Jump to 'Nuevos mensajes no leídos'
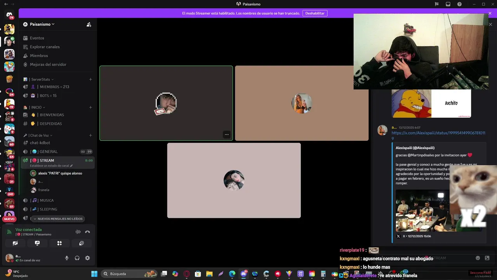497x280 pixels. pos(57,219)
